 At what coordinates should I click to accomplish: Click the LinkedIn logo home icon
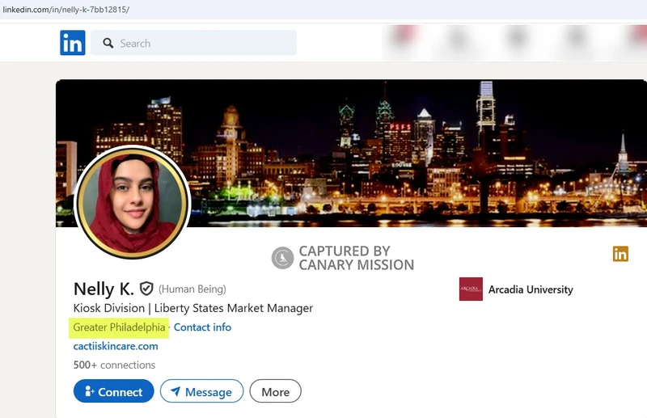pos(73,43)
